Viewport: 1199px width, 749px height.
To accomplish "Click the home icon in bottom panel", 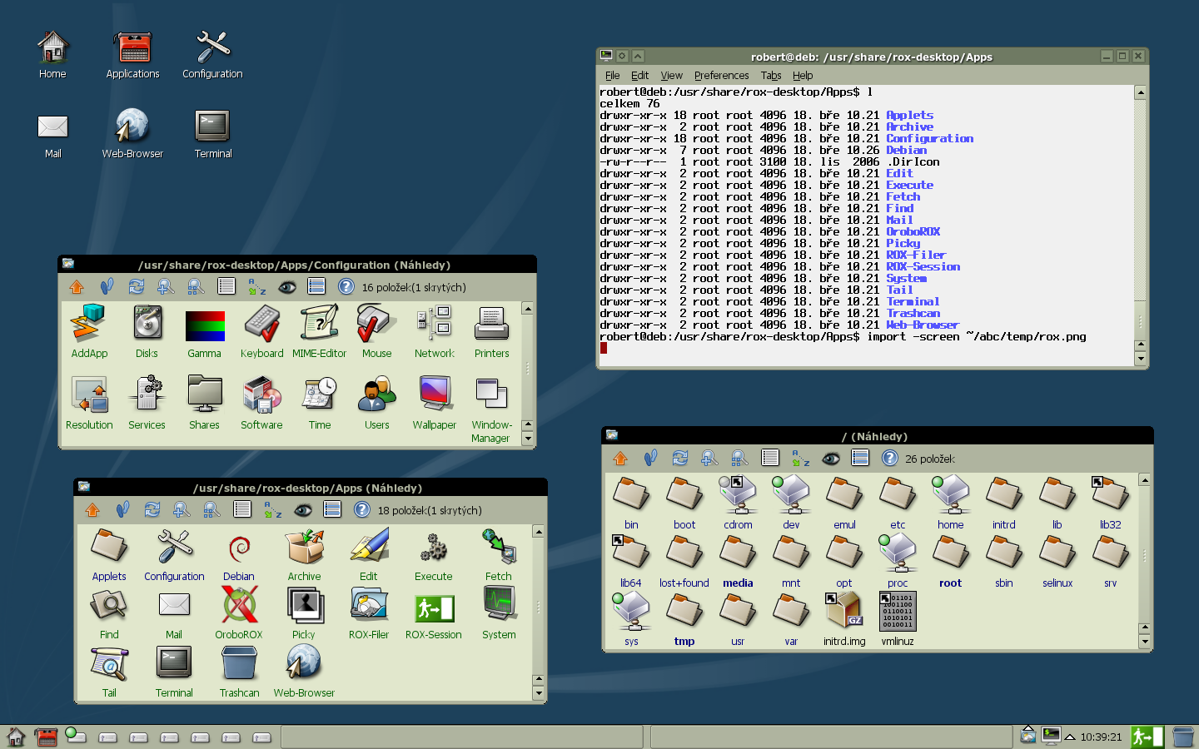I will pos(16,737).
